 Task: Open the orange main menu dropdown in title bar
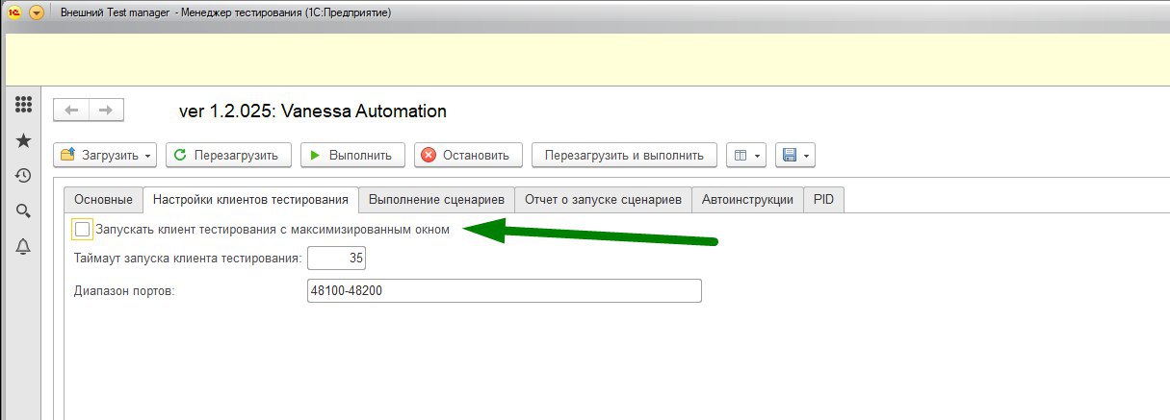tap(37, 12)
